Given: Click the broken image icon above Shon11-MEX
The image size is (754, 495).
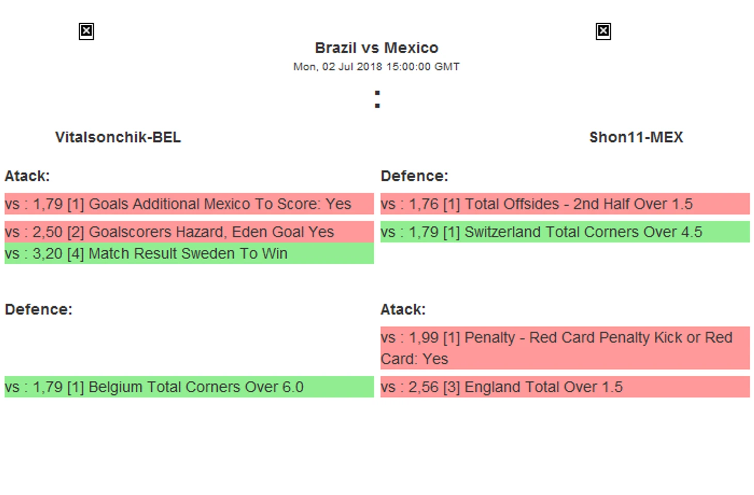Looking at the screenshot, I should (x=603, y=31).
